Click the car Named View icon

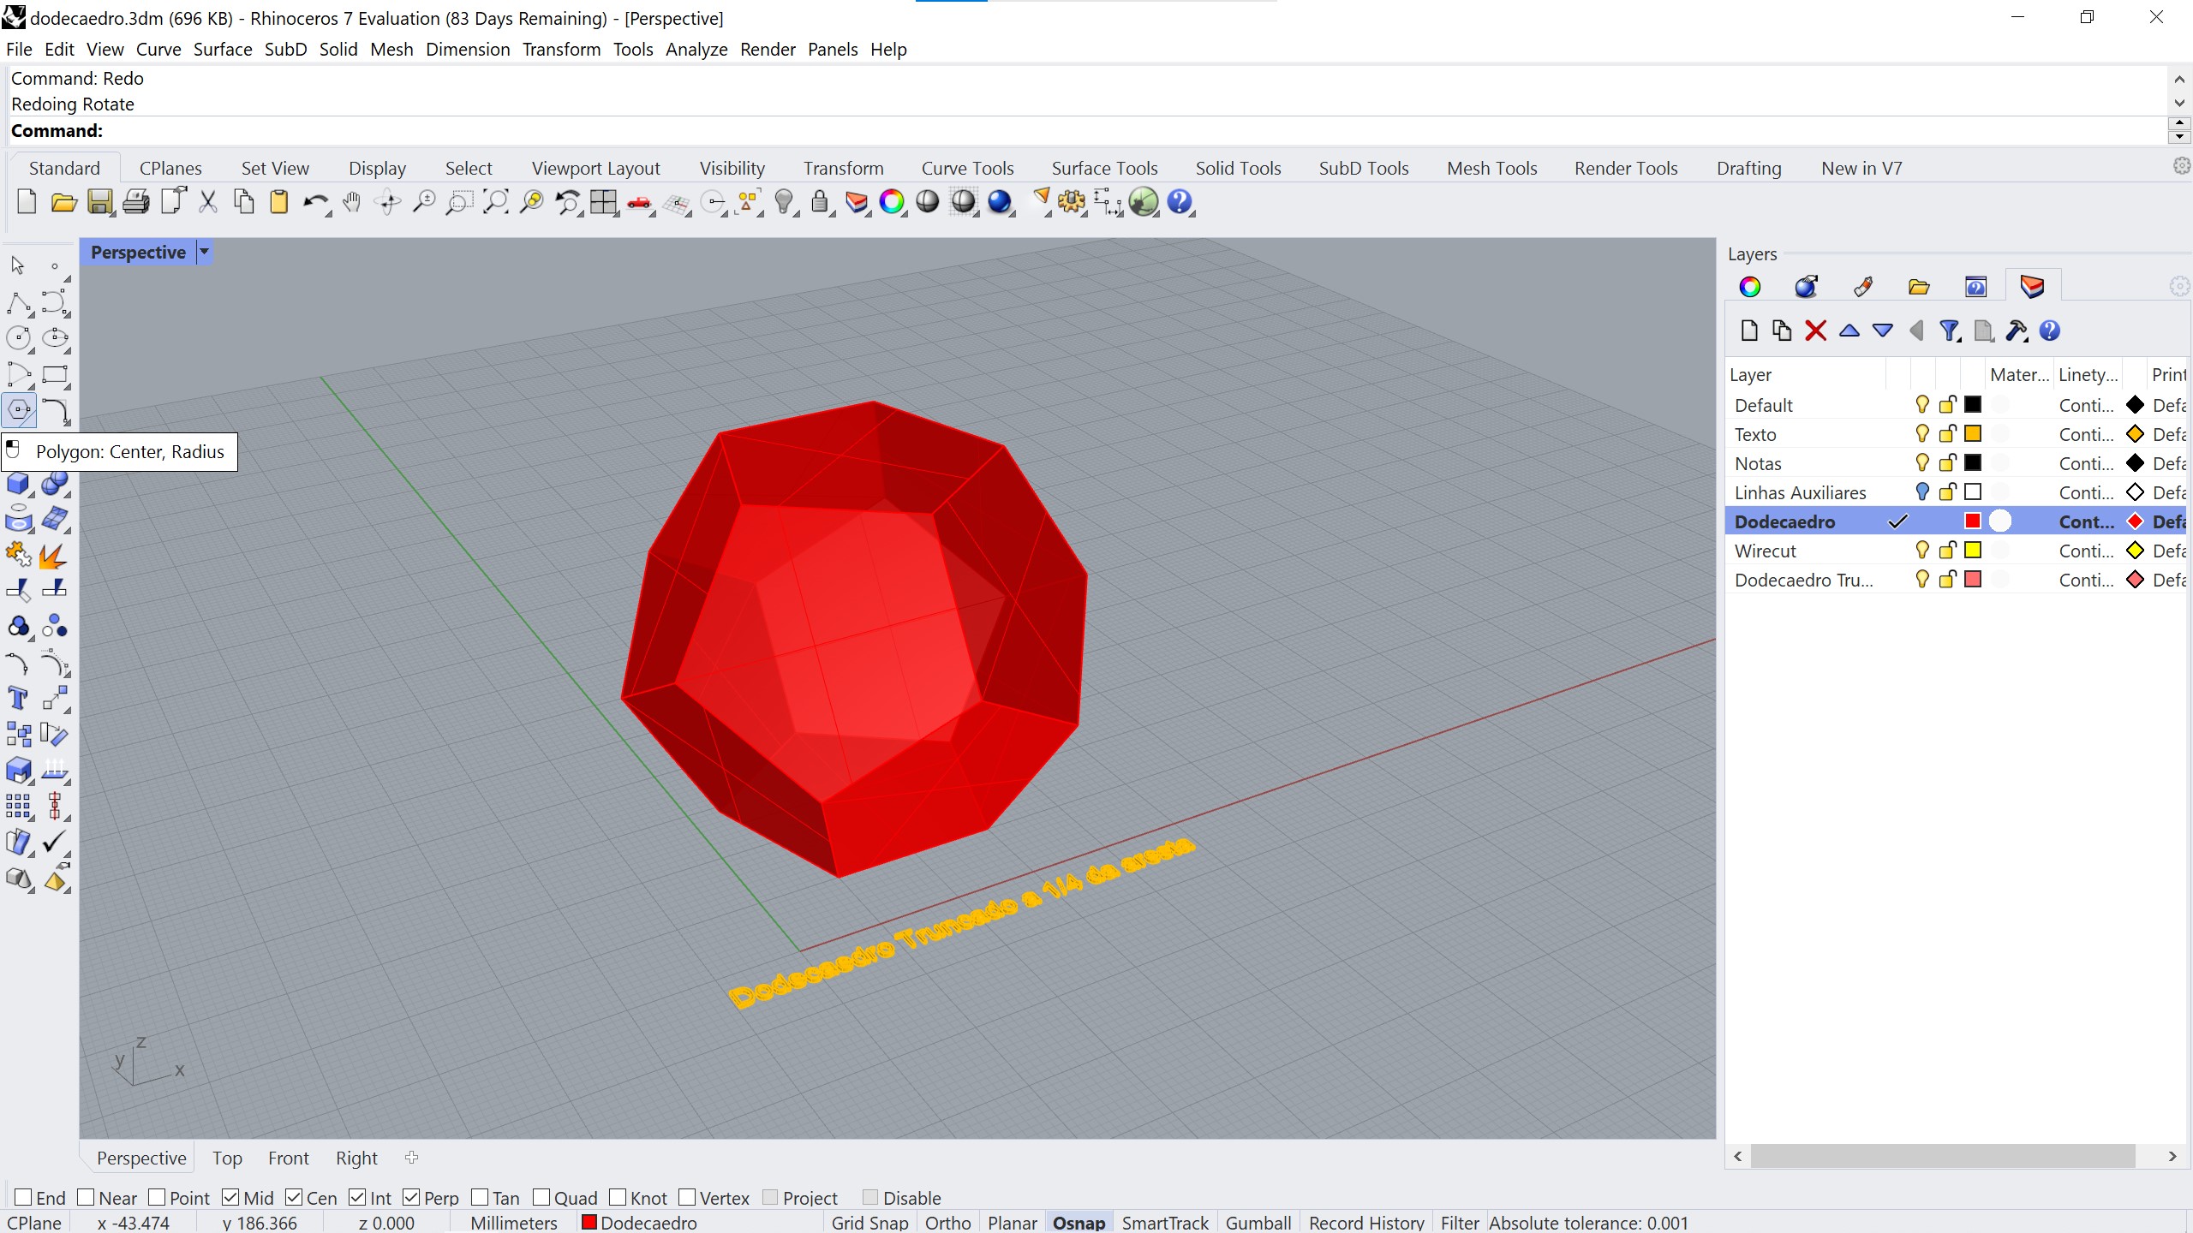tap(639, 202)
